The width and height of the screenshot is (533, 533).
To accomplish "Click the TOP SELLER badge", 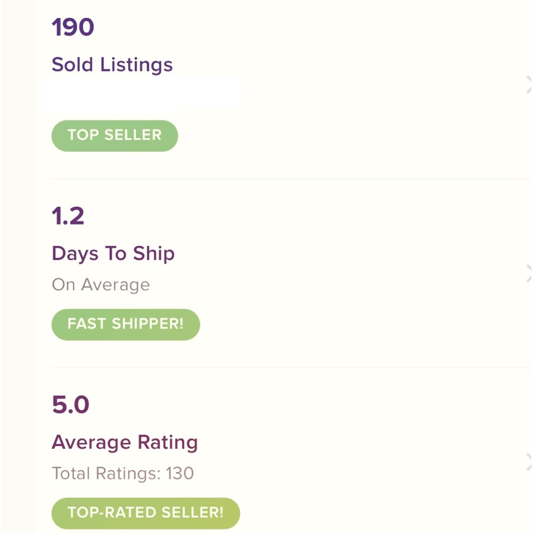I will pos(114,135).
